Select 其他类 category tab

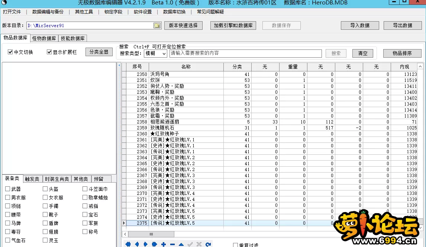(x=81, y=179)
